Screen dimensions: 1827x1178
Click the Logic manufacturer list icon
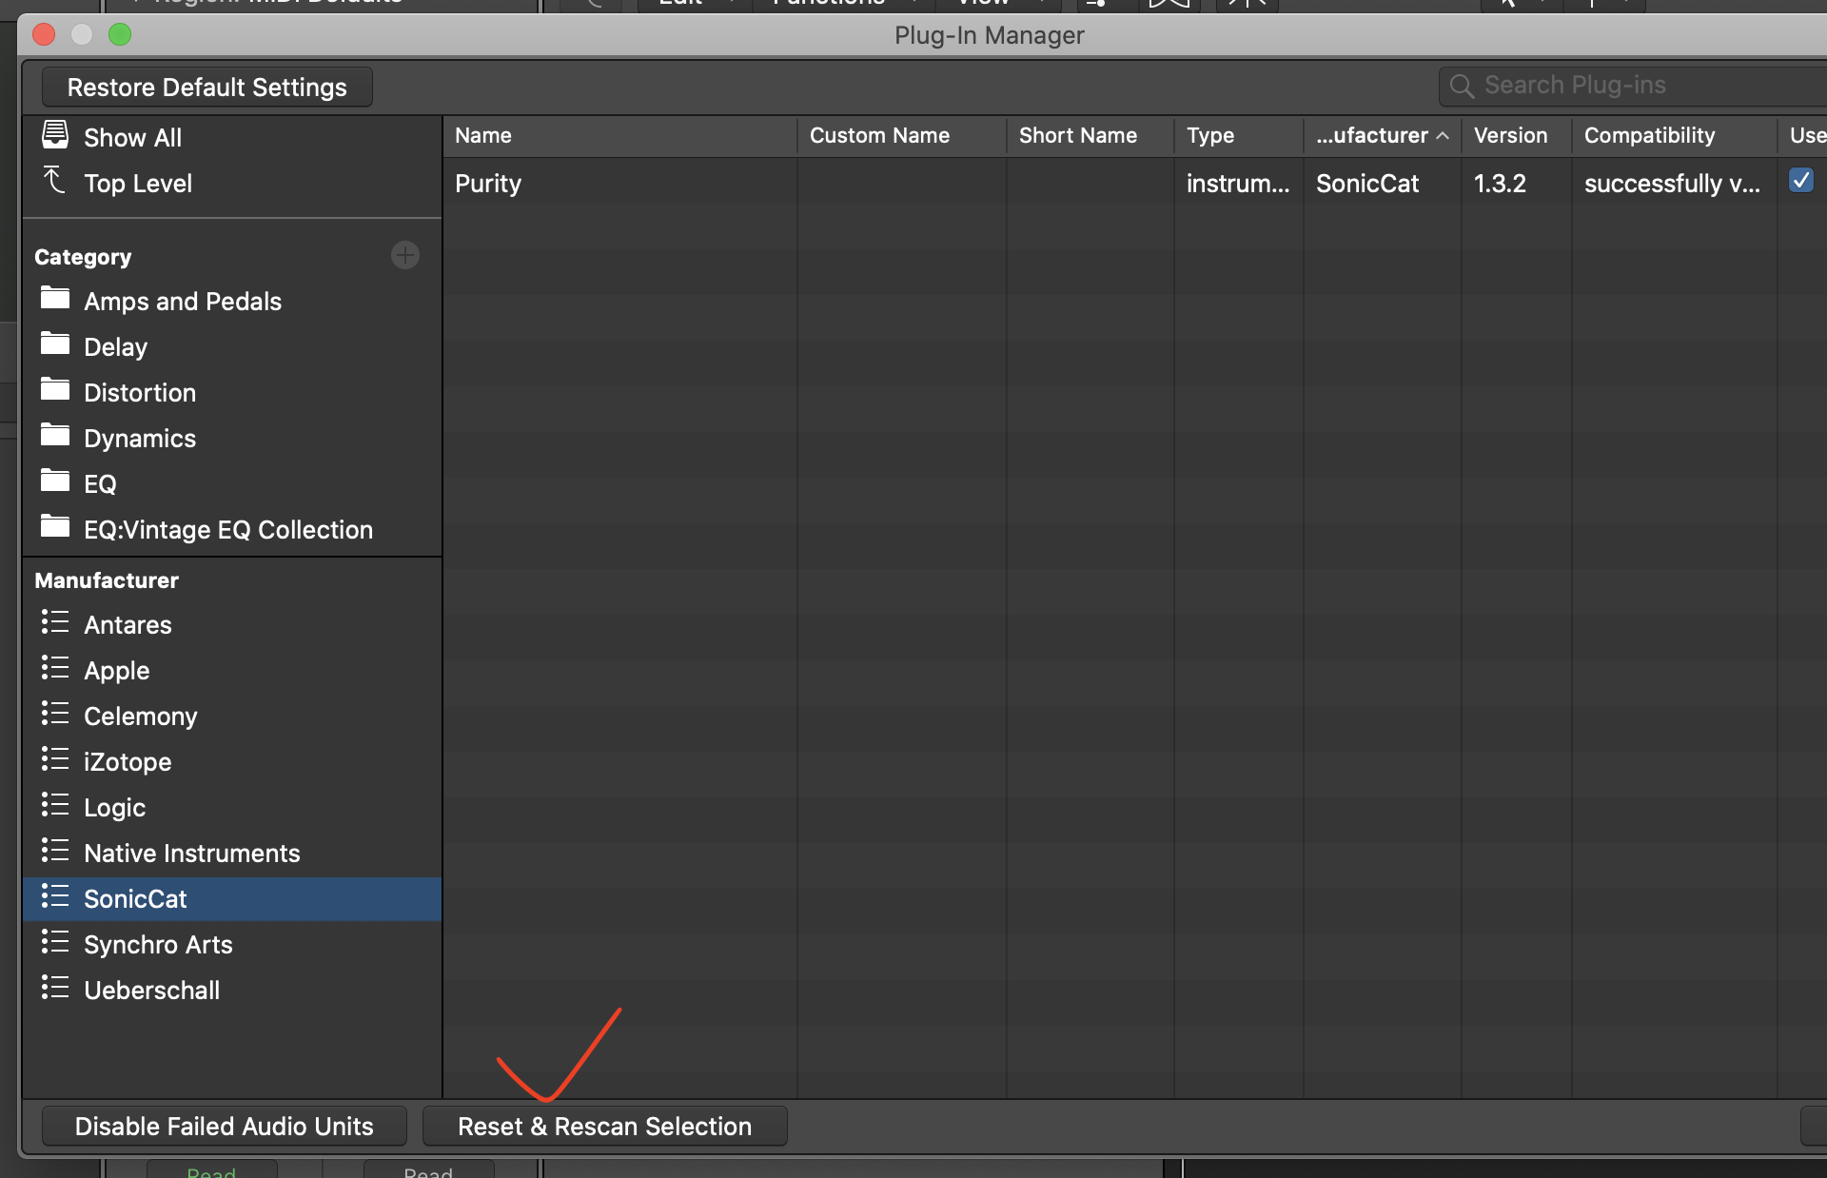click(55, 805)
